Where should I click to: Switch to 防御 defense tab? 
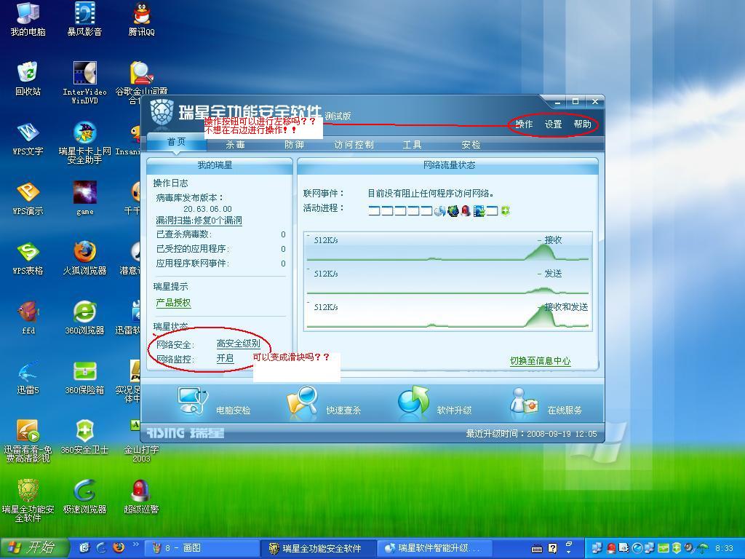click(294, 145)
